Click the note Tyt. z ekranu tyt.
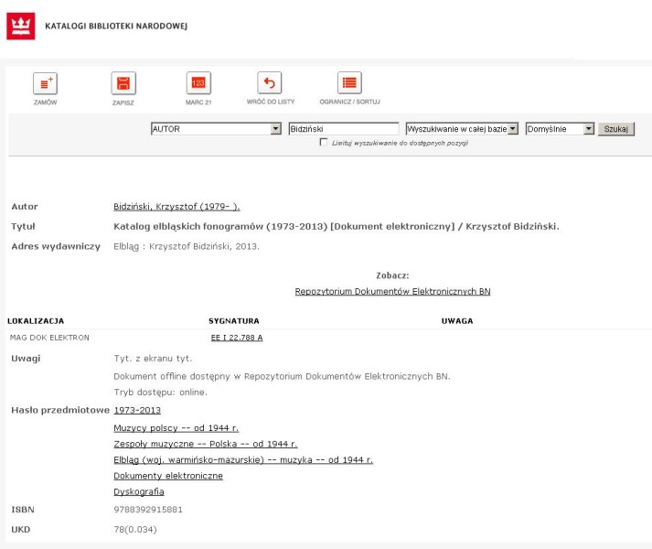The height and width of the screenshot is (549, 652). tap(153, 359)
